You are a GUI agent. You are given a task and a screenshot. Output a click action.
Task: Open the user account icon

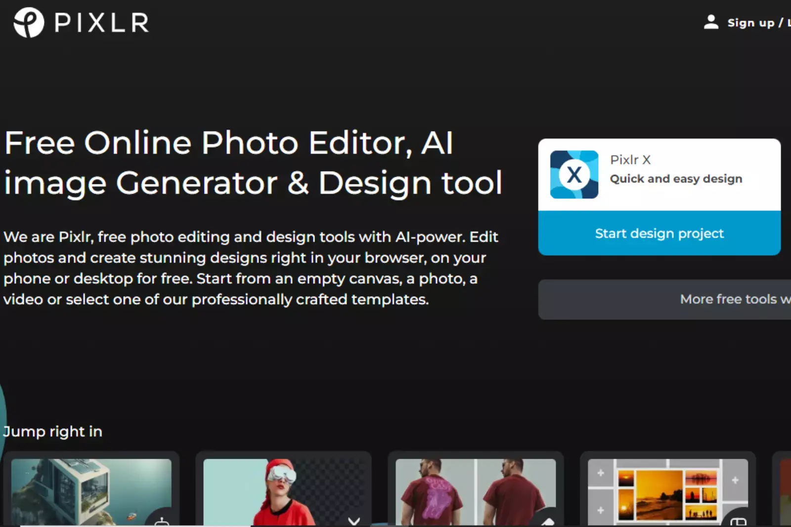711,22
